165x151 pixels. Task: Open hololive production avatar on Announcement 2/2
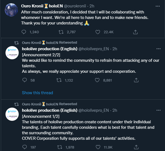[12, 54]
